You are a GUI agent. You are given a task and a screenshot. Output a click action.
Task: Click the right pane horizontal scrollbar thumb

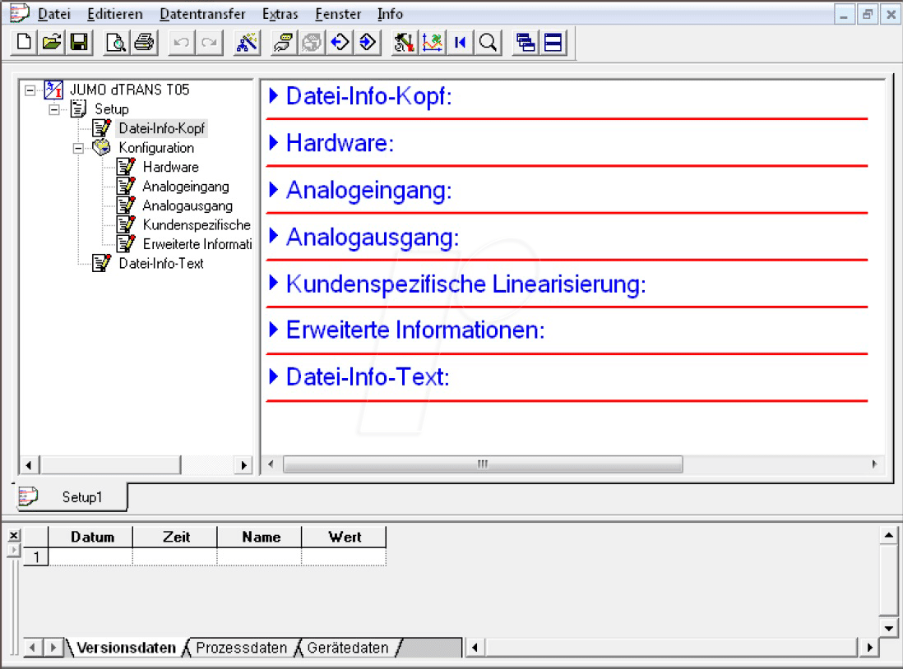tap(482, 464)
